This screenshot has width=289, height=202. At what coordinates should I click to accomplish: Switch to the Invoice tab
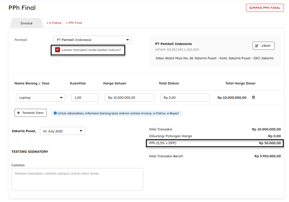(26, 23)
